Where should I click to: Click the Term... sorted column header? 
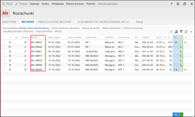[x=161, y=37]
